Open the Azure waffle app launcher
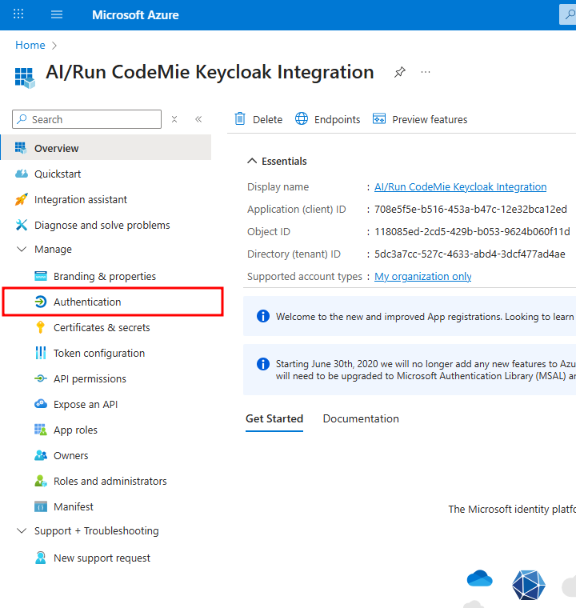 point(19,14)
